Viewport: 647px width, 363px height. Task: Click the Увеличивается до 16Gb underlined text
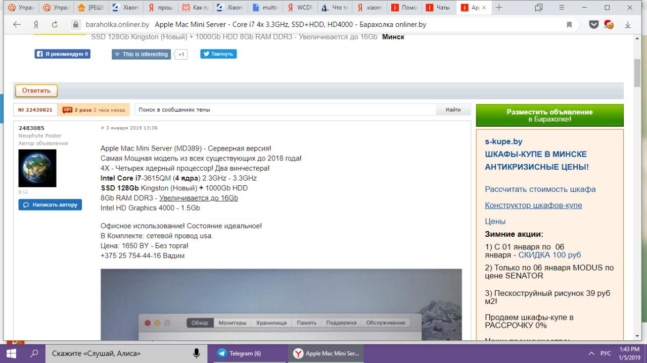tap(199, 198)
